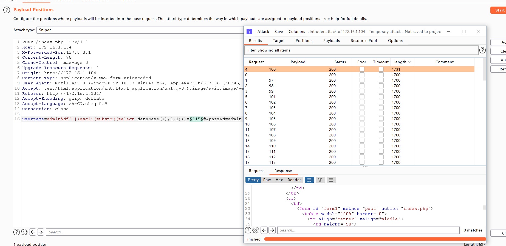506x246 pixels.
Task: Toggle Error checkbox for payload 105 row
Action: [x=362, y=119]
